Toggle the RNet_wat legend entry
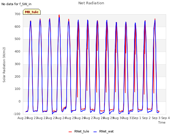Image resolution: width=183 pixels, height=137 pixels. pos(104,131)
